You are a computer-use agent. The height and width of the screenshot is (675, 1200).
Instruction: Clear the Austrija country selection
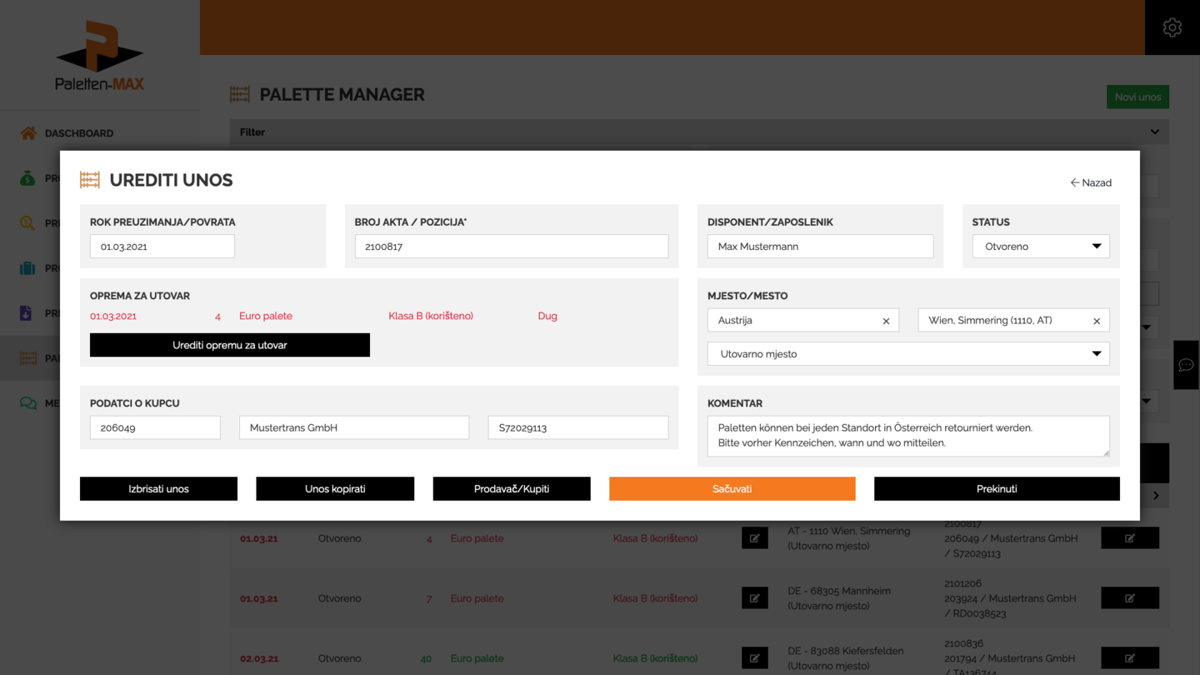click(x=886, y=321)
